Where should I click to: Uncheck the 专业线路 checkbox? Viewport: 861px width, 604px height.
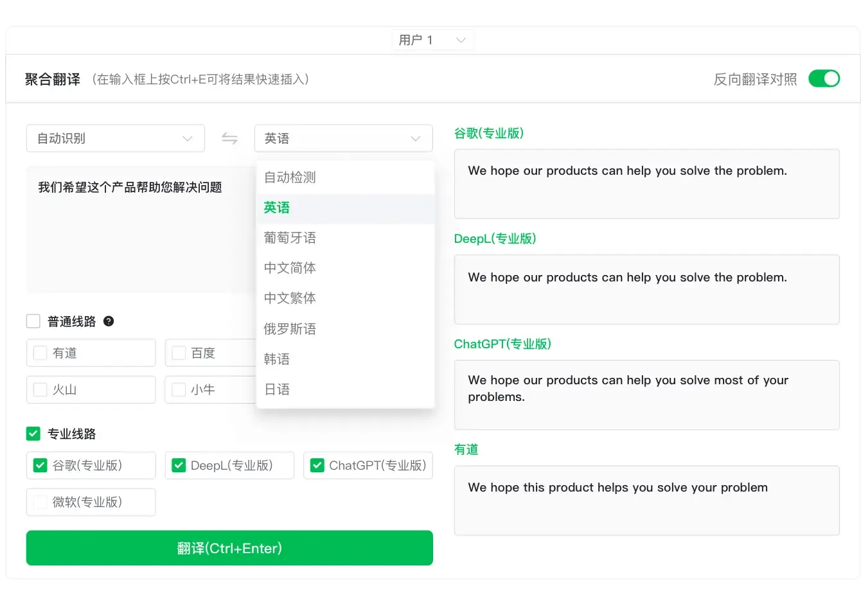(x=33, y=434)
